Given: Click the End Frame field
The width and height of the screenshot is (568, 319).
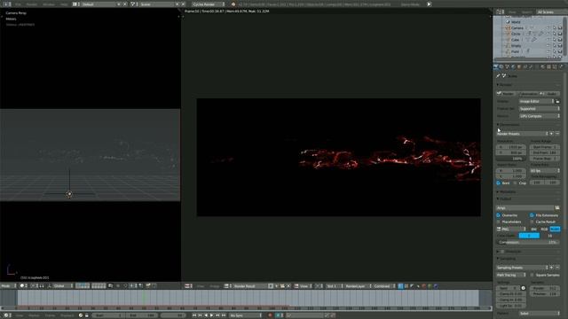Looking at the screenshot, I should pyautogui.click(x=544, y=152).
